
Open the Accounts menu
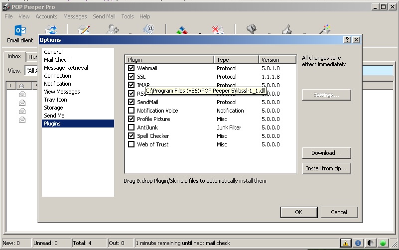(46, 16)
